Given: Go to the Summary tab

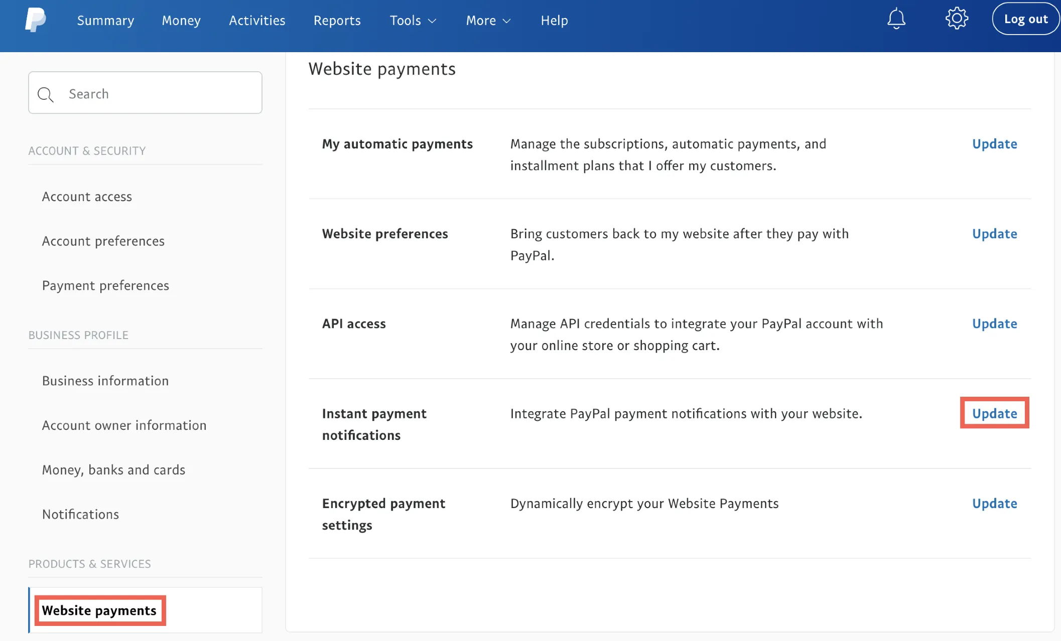Looking at the screenshot, I should [105, 21].
